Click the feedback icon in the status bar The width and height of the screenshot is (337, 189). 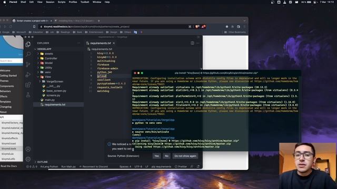click(x=192, y=166)
